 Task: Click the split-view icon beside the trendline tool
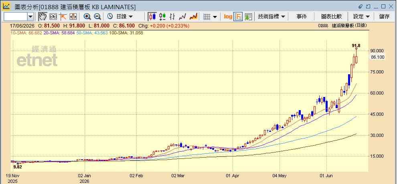[73, 17]
